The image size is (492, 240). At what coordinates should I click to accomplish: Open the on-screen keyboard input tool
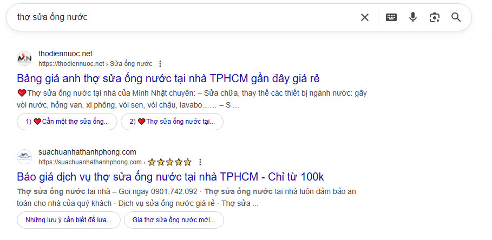(x=391, y=17)
